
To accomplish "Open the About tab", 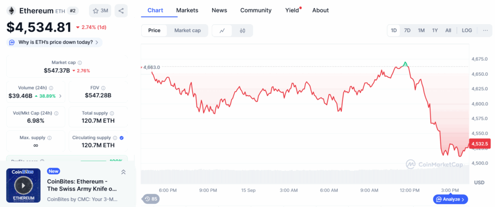I will click(320, 11).
